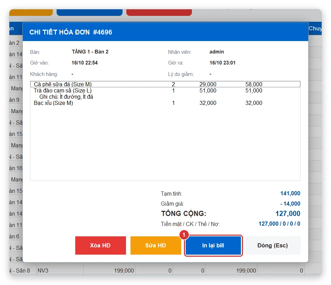Click the Giảm giá label
Viewport: 331px width, 285px height.
coord(173,204)
